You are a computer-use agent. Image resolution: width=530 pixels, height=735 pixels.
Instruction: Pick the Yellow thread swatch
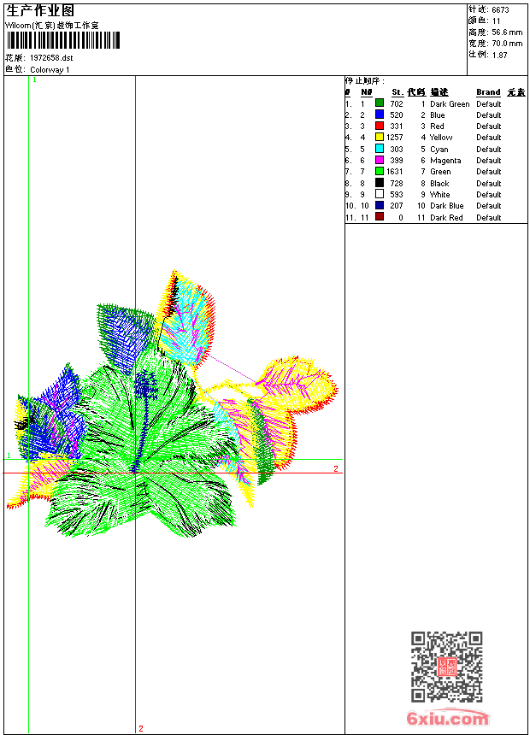(x=380, y=137)
